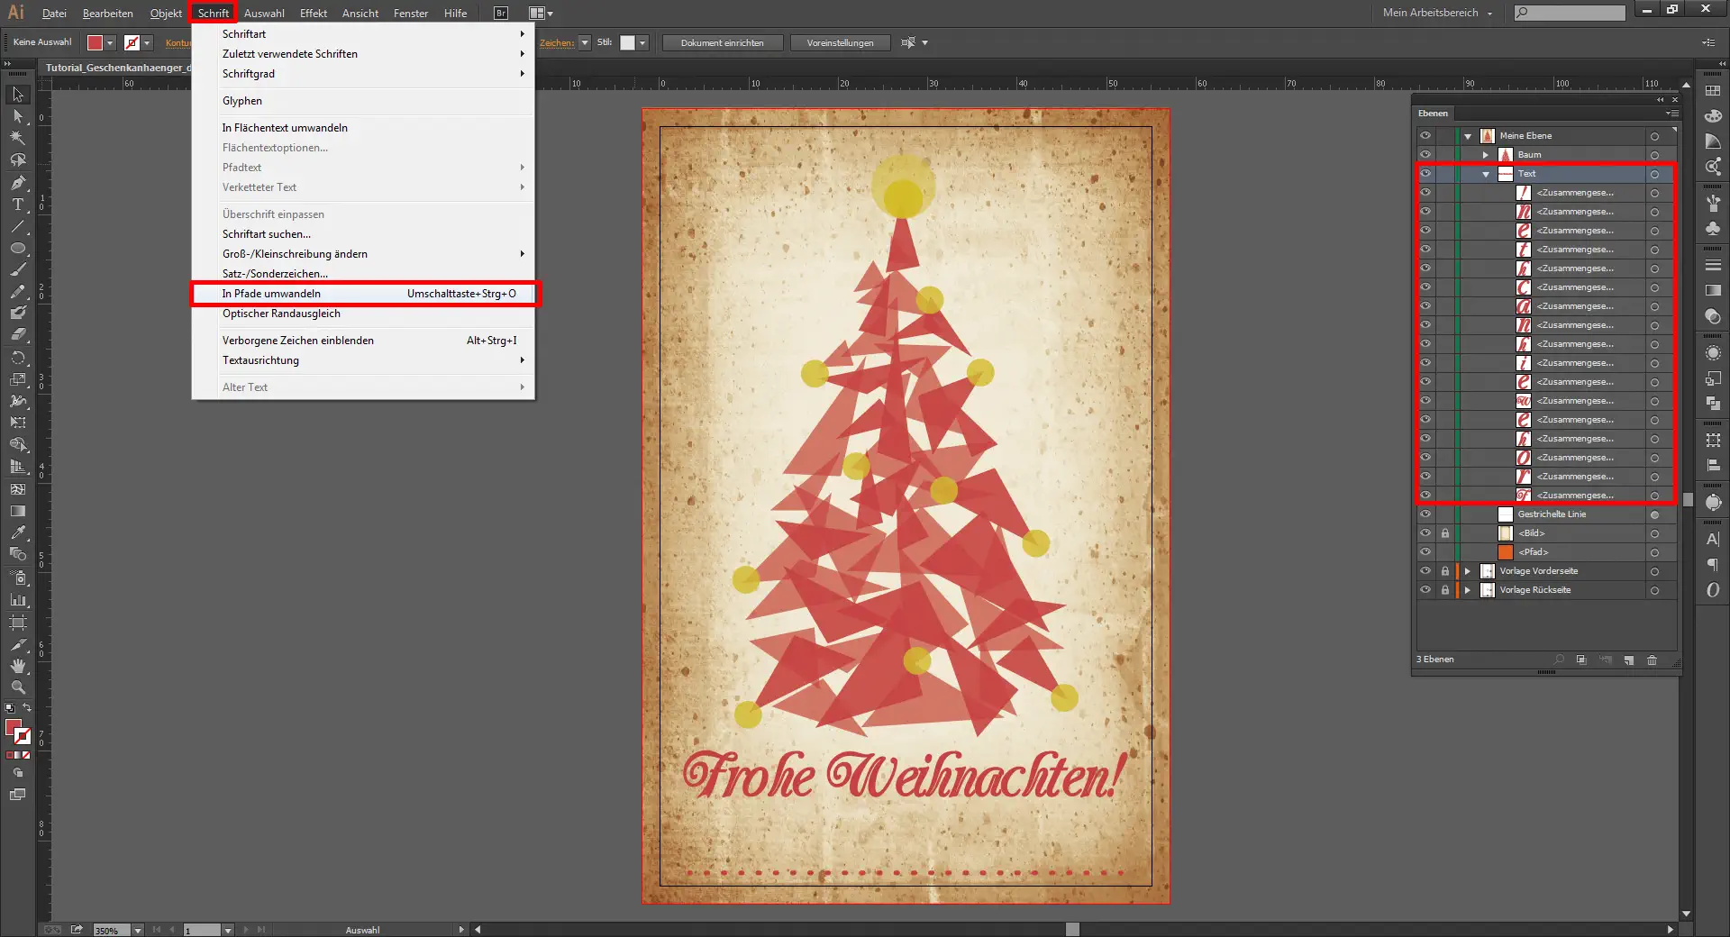Expand the Baum sublayer

tap(1486, 155)
